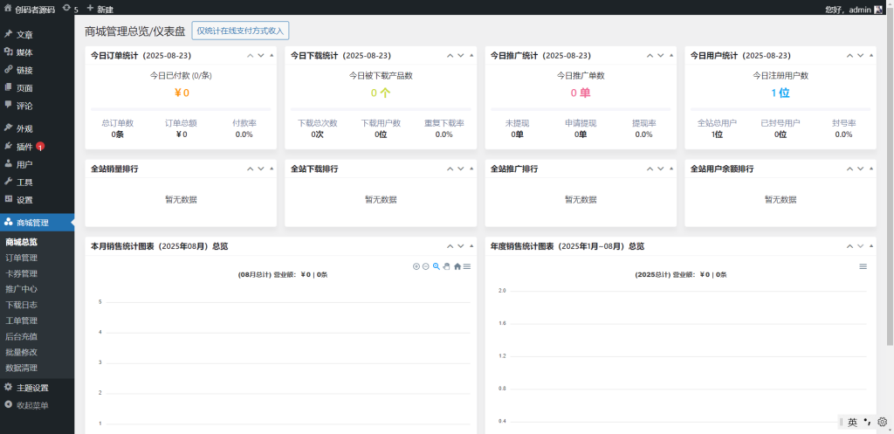Open the yearly sales chart hamburger menu
The height and width of the screenshot is (434, 894).
863,266
